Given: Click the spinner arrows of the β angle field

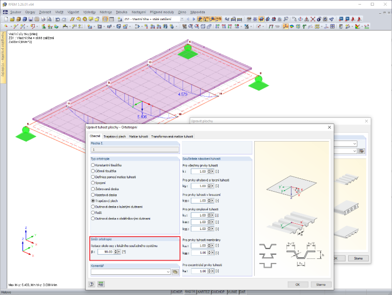Looking at the screenshot, I should 116,252.
